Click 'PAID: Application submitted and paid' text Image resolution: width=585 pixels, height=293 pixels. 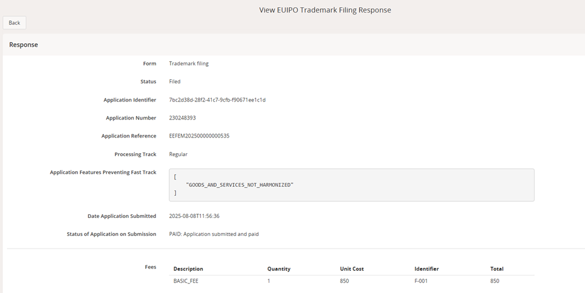click(x=214, y=234)
